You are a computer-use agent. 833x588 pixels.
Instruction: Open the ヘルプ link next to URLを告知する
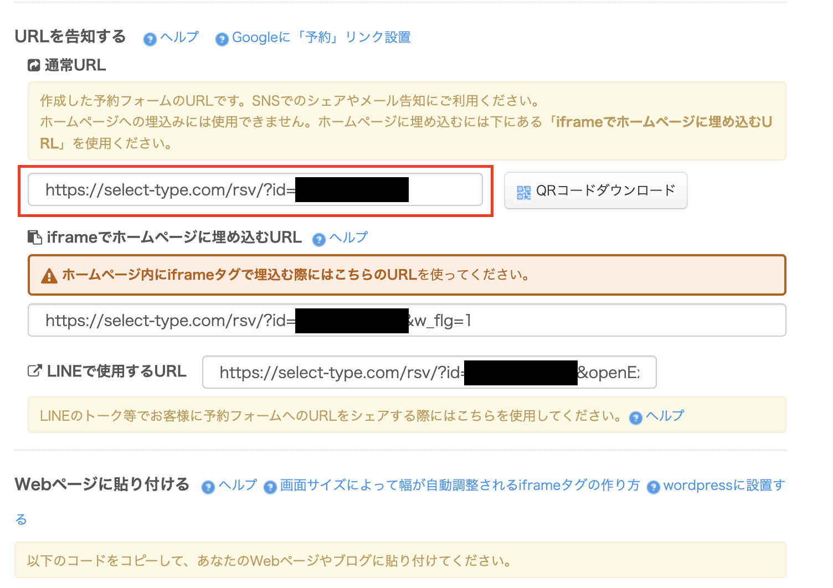click(179, 37)
